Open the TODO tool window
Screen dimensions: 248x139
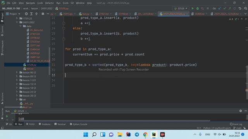tap(30, 124)
